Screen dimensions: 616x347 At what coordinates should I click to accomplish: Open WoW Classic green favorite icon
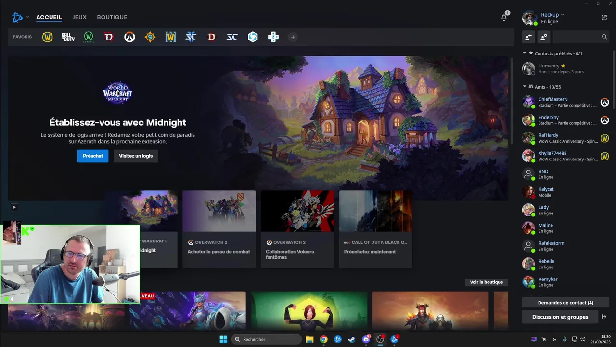(89, 37)
